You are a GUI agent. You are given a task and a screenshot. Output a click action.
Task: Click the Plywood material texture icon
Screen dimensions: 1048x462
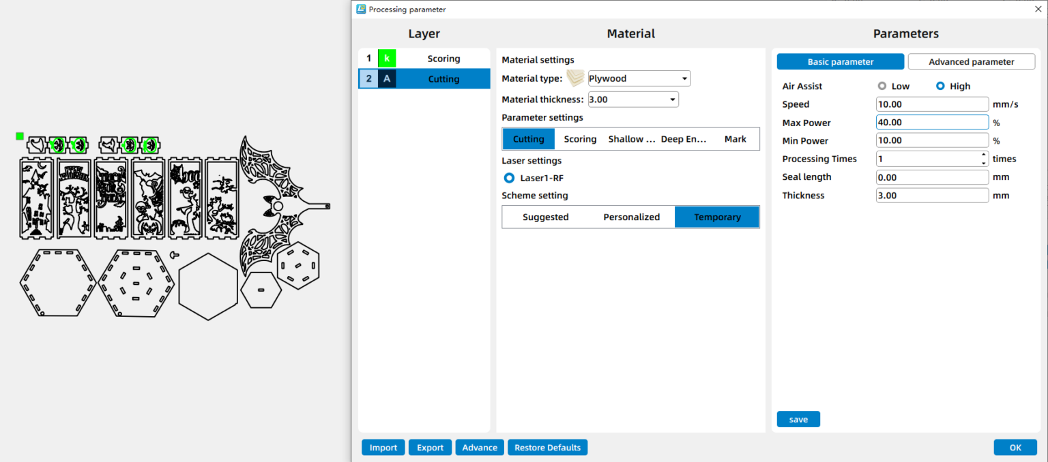(576, 78)
